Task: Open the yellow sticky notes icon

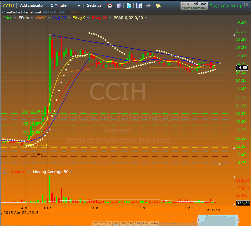Action: [158, 6]
